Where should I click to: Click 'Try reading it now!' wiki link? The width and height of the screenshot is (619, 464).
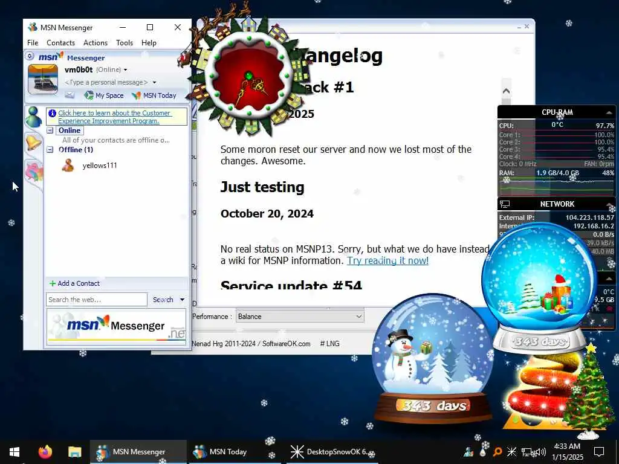(387, 261)
